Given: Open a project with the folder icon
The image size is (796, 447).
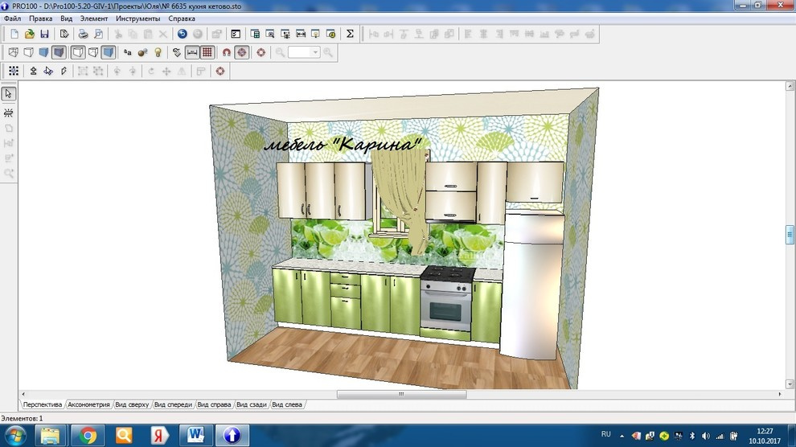Looking at the screenshot, I should click(x=30, y=34).
